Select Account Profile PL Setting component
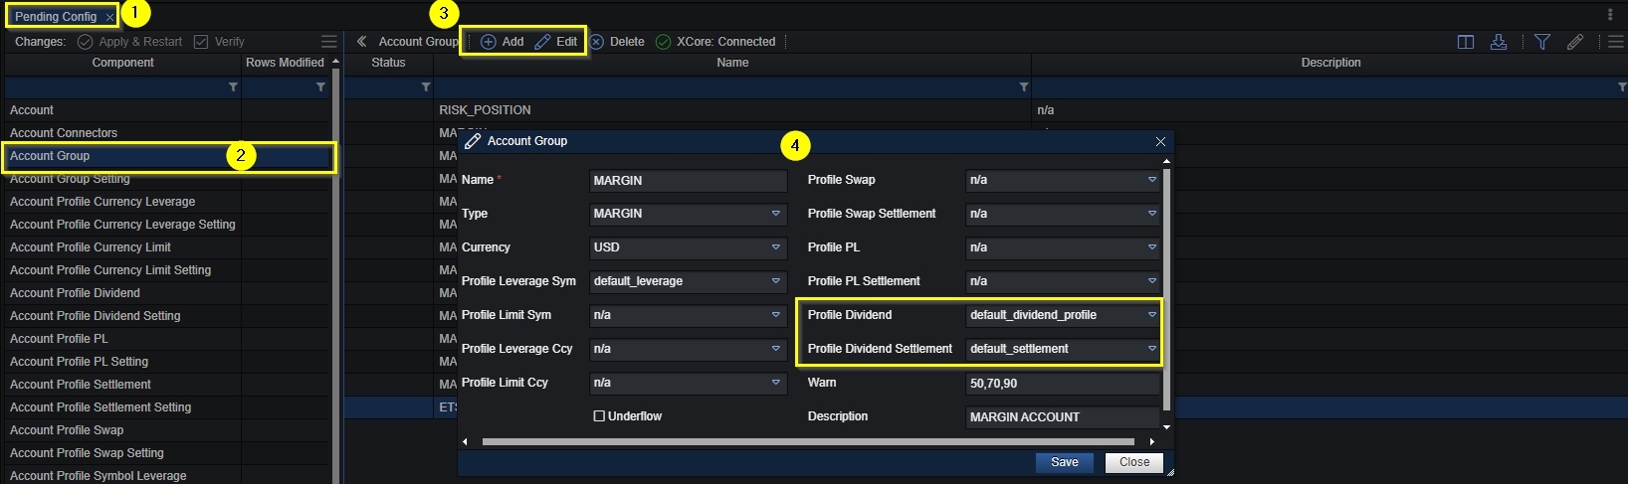The image size is (1628, 484). [x=166, y=362]
